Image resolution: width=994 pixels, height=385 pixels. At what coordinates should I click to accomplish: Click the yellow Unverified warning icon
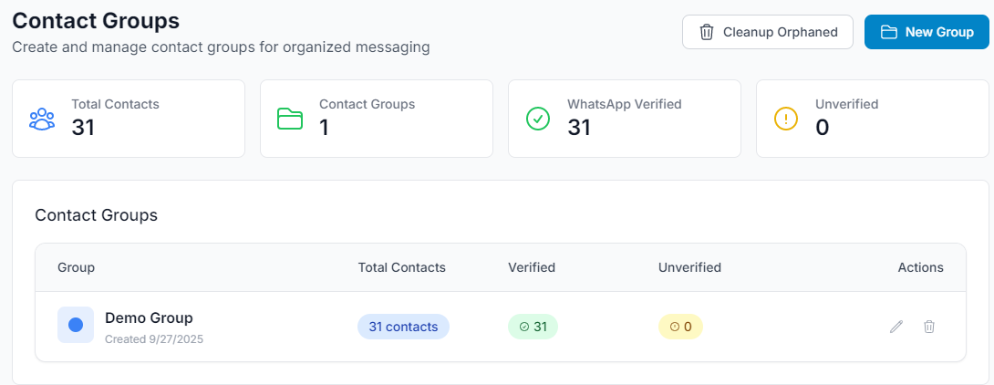click(x=785, y=120)
